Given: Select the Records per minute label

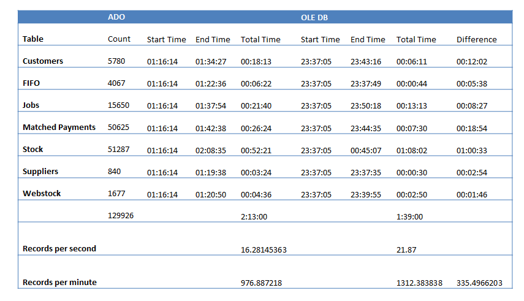Looking at the screenshot, I should [x=59, y=283].
